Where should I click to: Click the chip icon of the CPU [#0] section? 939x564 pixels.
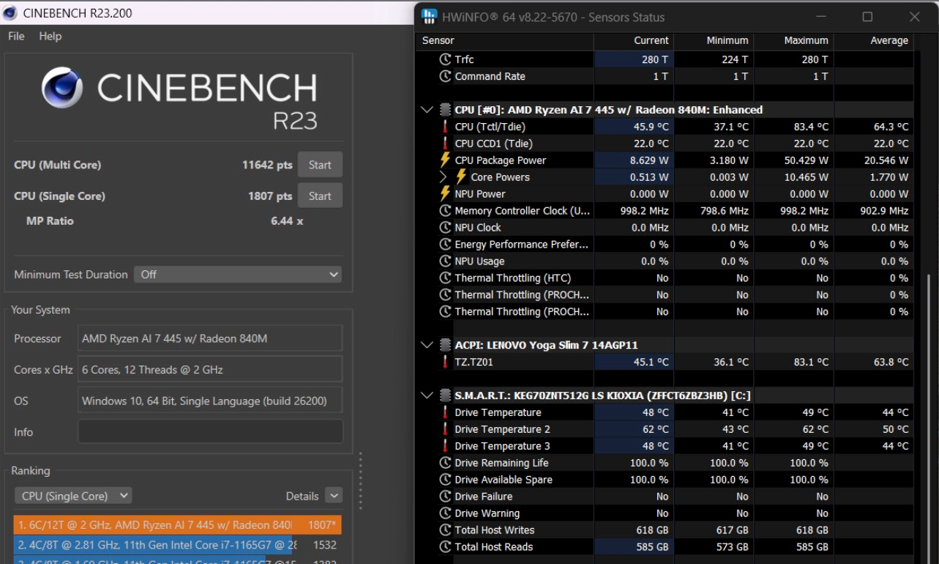(445, 110)
